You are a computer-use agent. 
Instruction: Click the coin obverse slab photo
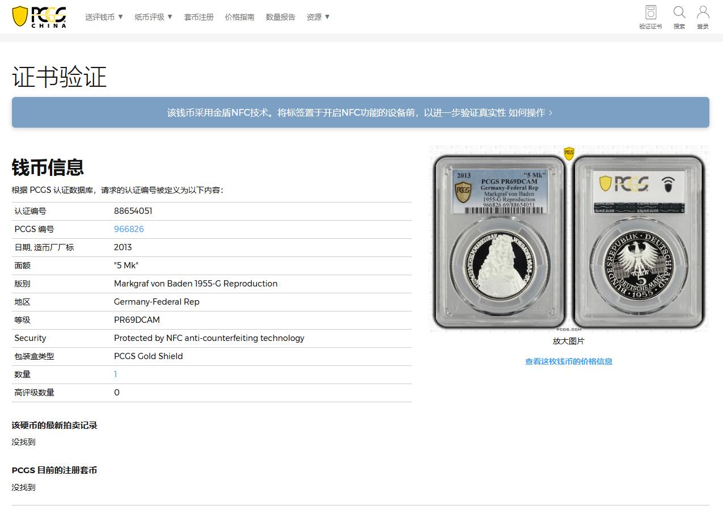[499, 242]
